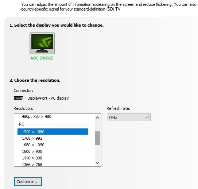Click the resolution list scroll-down arrow
198x189 pixels.
[x=97, y=163]
